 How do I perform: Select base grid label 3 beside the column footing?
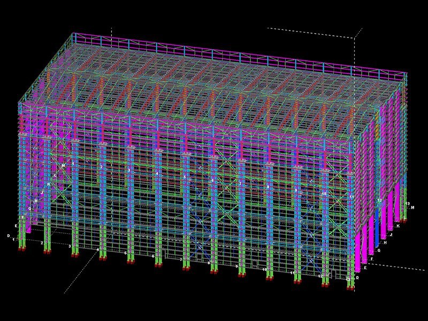pyautogui.click(x=70, y=246)
